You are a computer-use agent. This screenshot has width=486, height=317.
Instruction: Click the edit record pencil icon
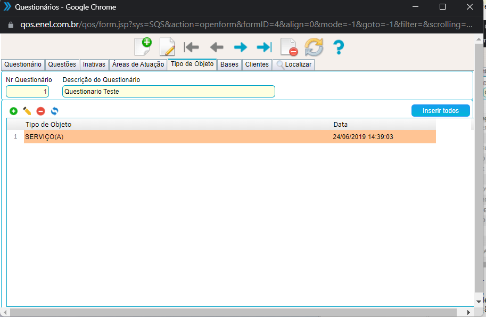click(167, 47)
